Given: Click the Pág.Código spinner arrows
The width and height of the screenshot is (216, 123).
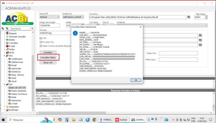Looking at the screenshot, I should (x=206, y=17).
